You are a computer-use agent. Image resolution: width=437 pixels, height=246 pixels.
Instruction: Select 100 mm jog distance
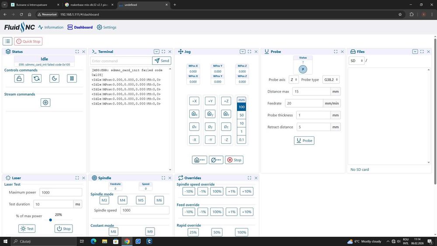coord(241,107)
